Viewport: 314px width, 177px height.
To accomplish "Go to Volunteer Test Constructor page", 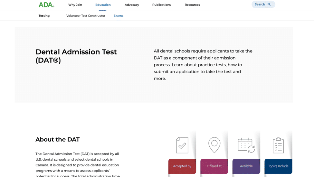I will click(86, 15).
